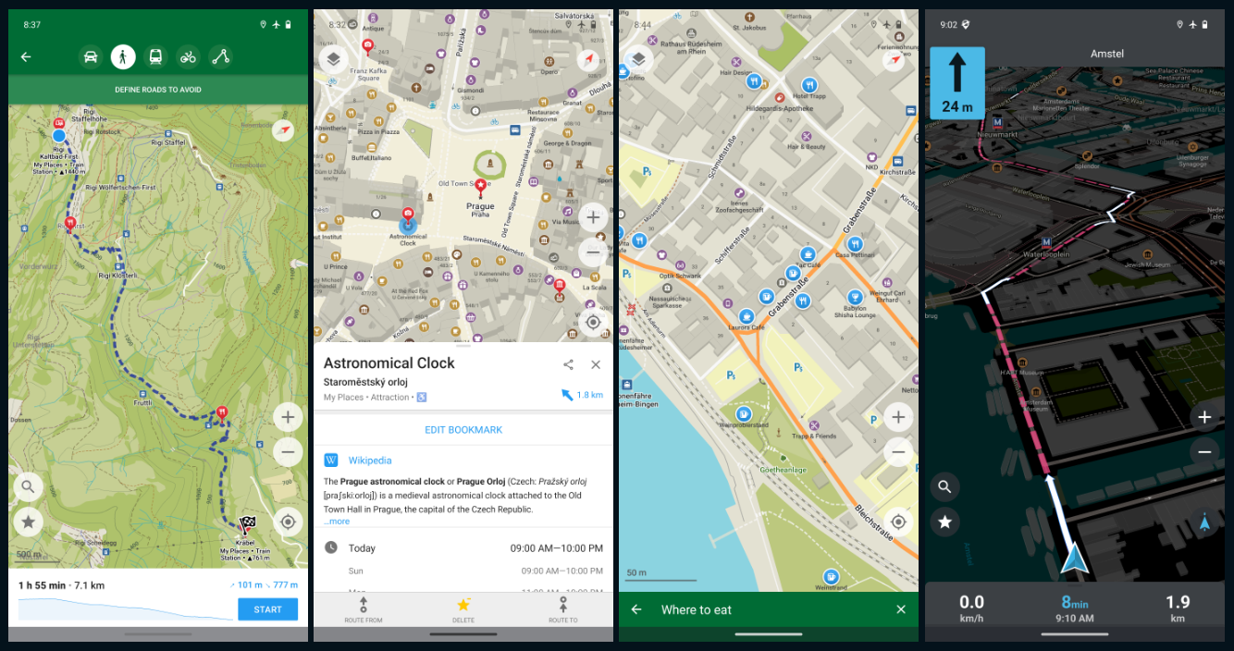Switch to bicycle routing mode
Screen dimensions: 1234x651
coord(188,56)
